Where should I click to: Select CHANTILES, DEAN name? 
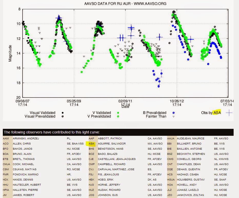click(x=189, y=164)
